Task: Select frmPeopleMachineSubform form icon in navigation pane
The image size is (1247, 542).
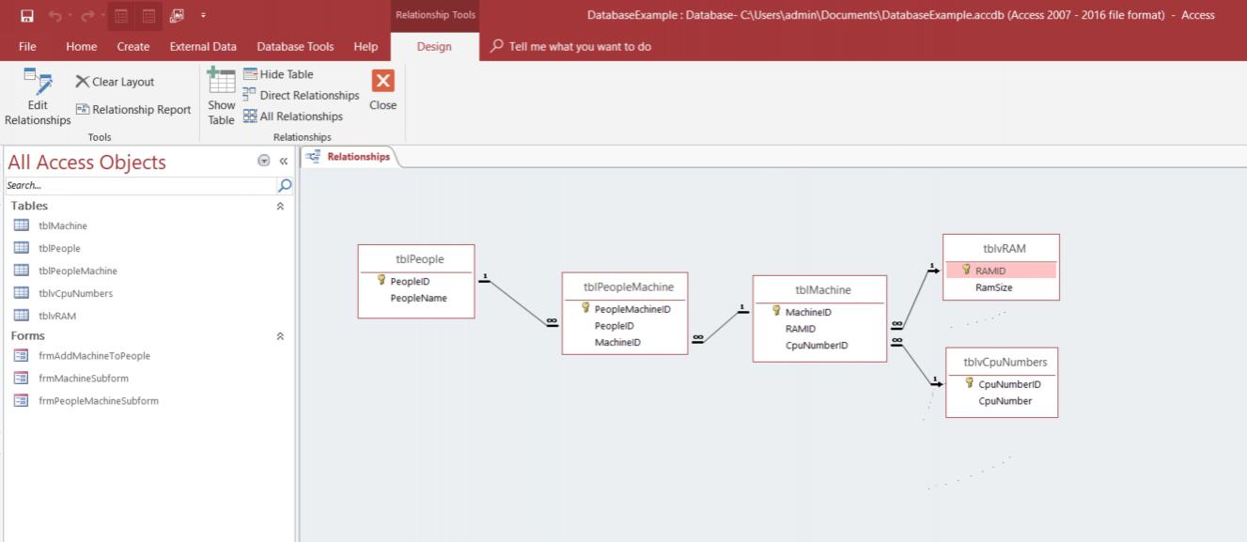Action: point(21,401)
